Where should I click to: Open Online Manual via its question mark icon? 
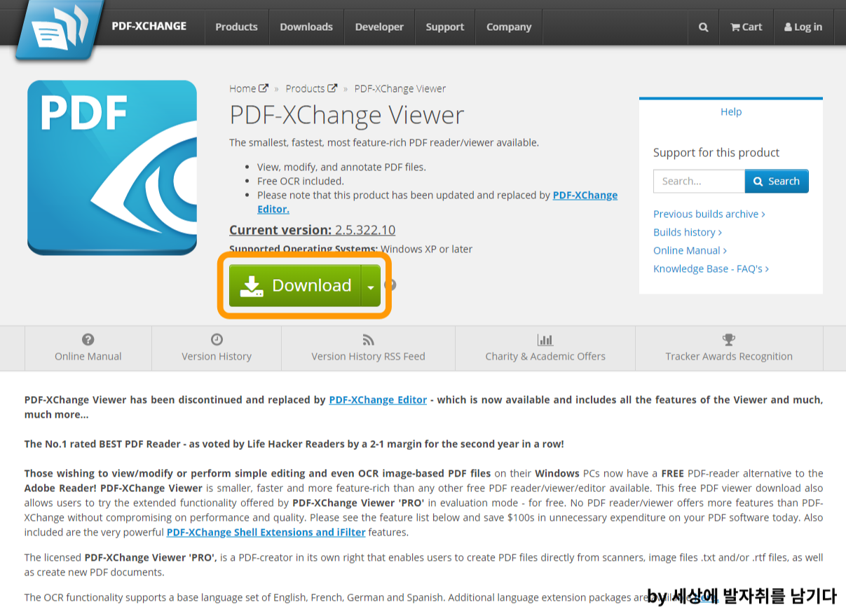88,339
